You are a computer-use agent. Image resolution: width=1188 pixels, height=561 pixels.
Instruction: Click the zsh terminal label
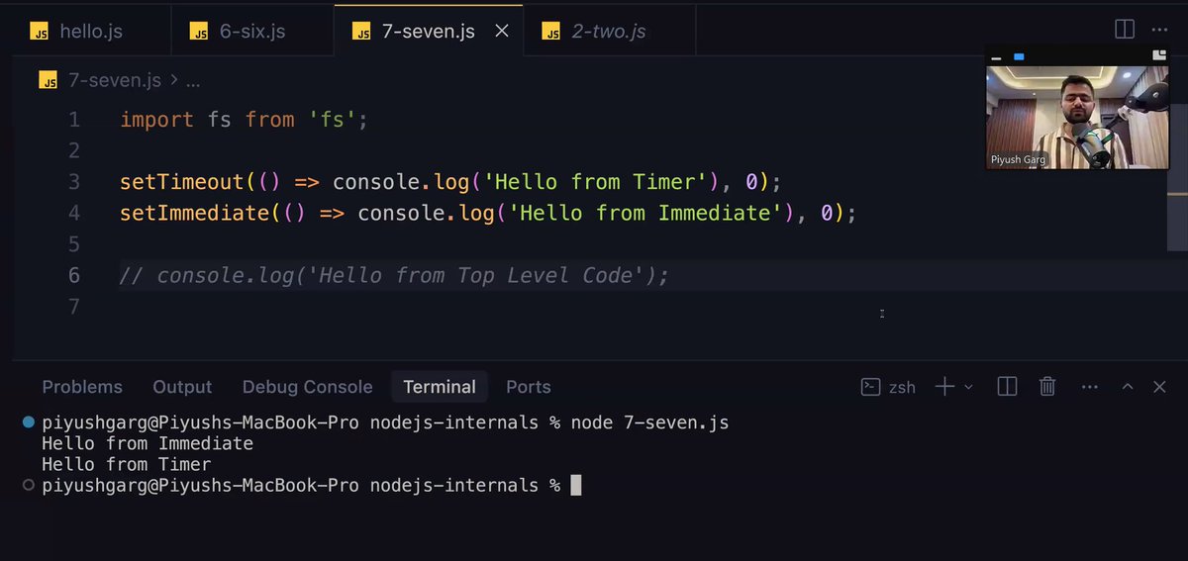[x=902, y=387]
